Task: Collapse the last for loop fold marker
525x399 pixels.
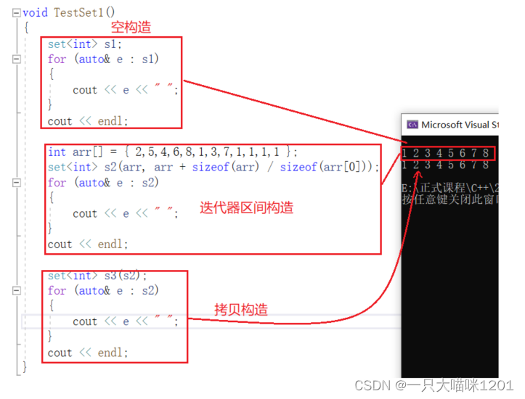Action: [16, 290]
